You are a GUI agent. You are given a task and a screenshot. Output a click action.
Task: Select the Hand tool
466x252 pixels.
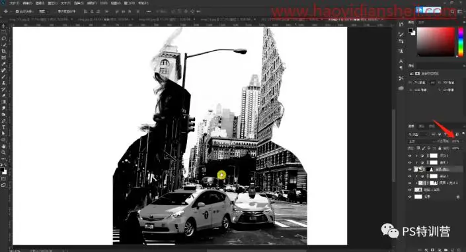point(3,146)
